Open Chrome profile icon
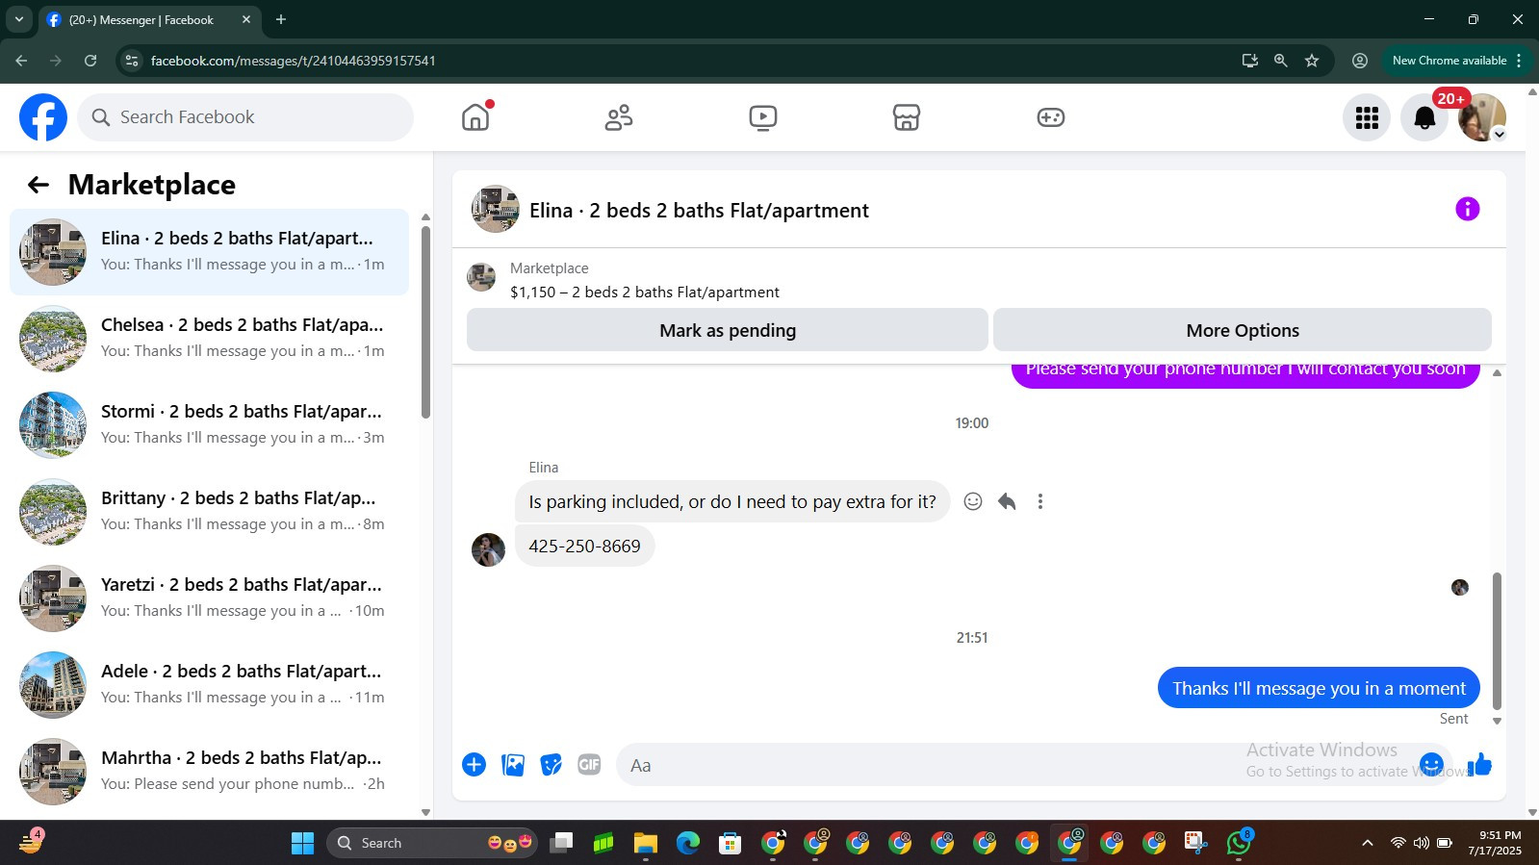This screenshot has height=865, width=1539. (1360, 61)
